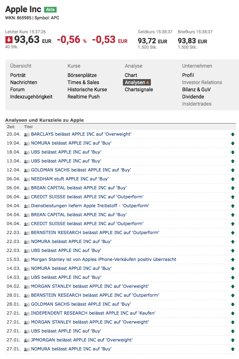Click the last price 93,63 EUR
239x359 pixels.
click(33, 40)
